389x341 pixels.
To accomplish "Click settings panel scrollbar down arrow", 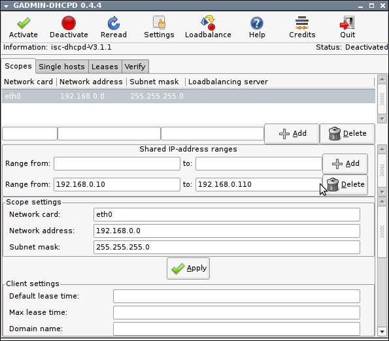I will [382, 332].
